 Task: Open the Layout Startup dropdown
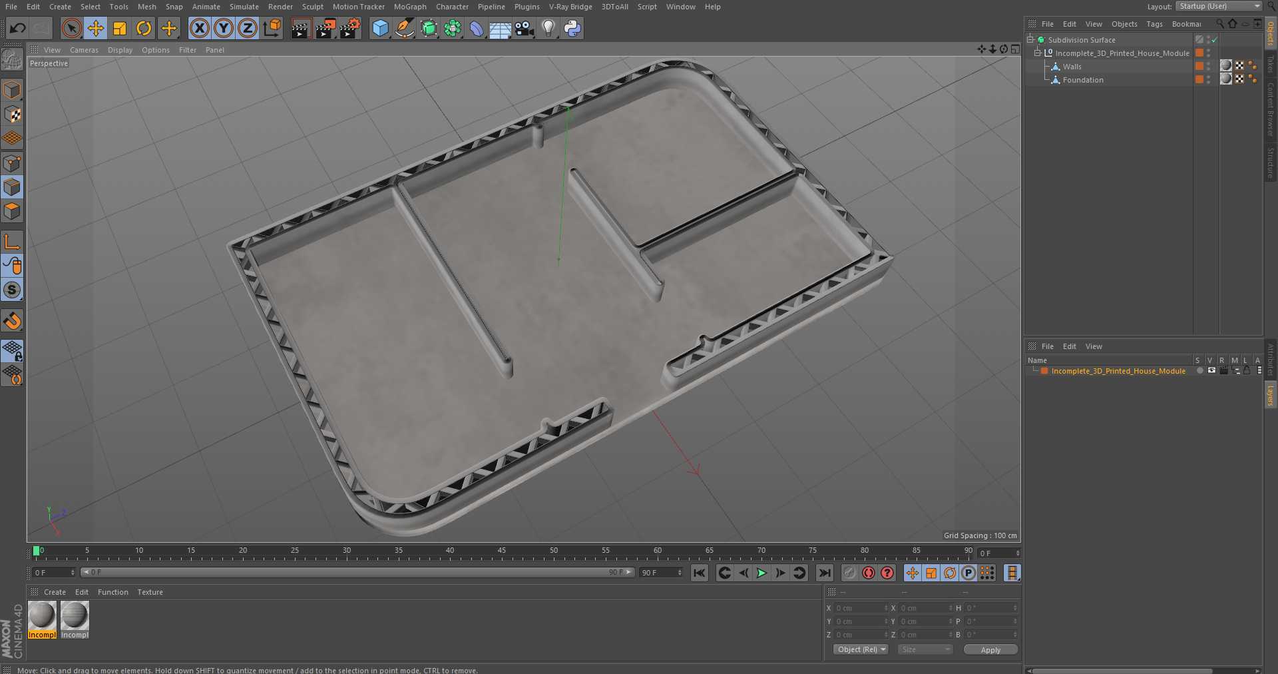(1218, 6)
